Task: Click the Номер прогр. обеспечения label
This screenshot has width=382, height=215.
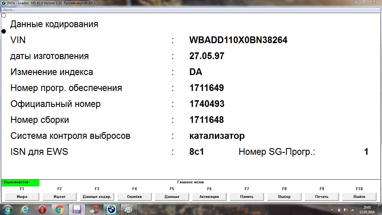Action: [x=66, y=88]
